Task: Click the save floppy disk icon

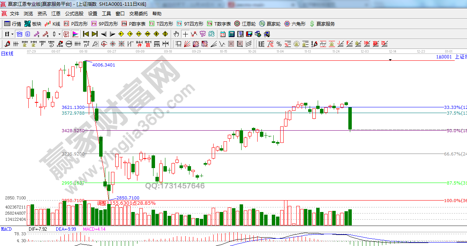Action: tap(249, 34)
